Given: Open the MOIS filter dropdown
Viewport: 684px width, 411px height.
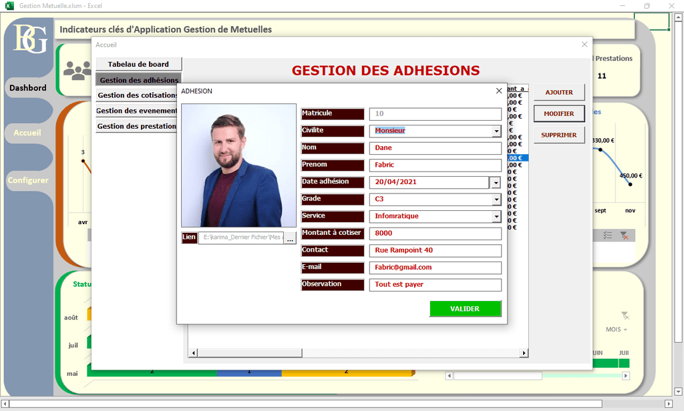Looking at the screenshot, I should 625,330.
